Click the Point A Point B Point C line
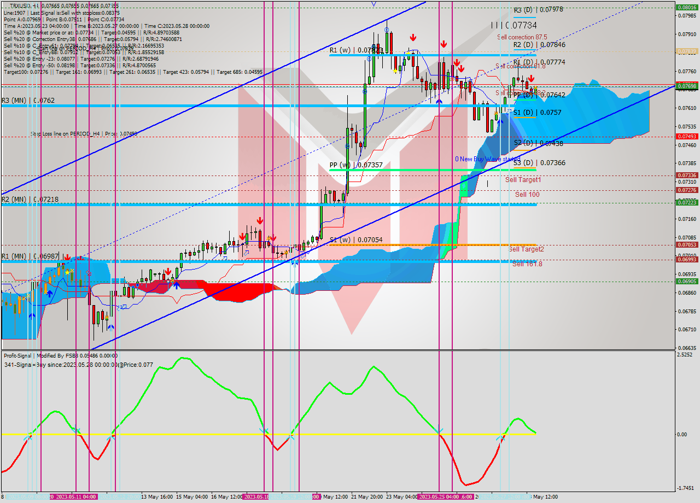 [64, 19]
